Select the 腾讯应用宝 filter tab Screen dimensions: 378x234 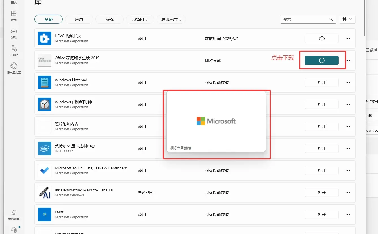pos(171,19)
